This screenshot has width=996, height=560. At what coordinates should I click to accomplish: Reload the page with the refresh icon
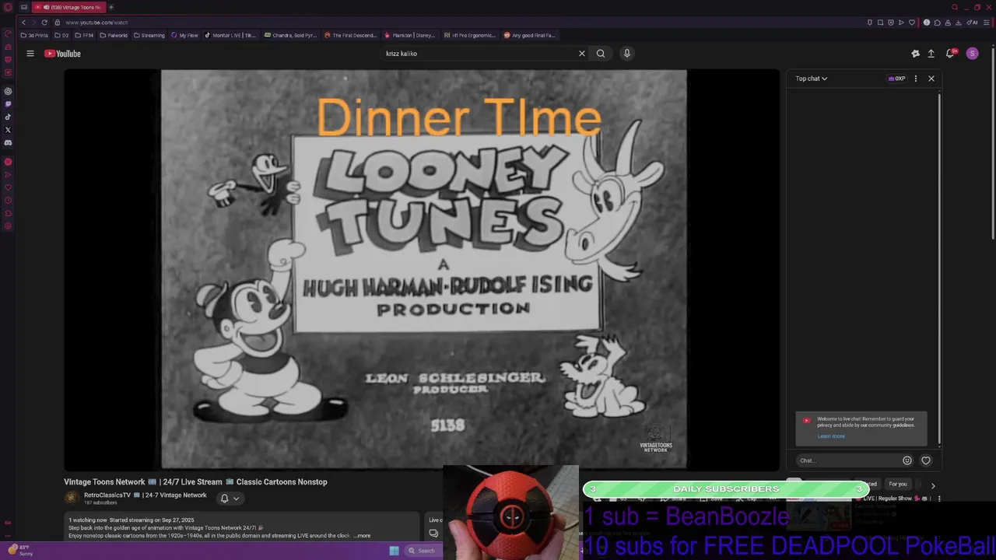click(44, 23)
